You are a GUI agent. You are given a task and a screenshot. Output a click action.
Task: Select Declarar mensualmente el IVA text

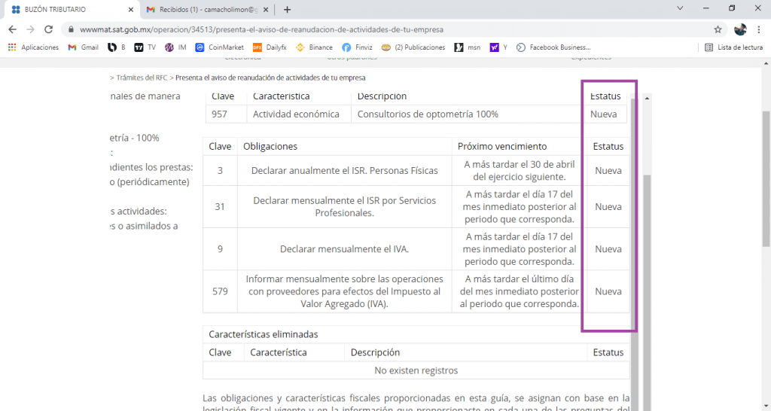[x=344, y=249]
